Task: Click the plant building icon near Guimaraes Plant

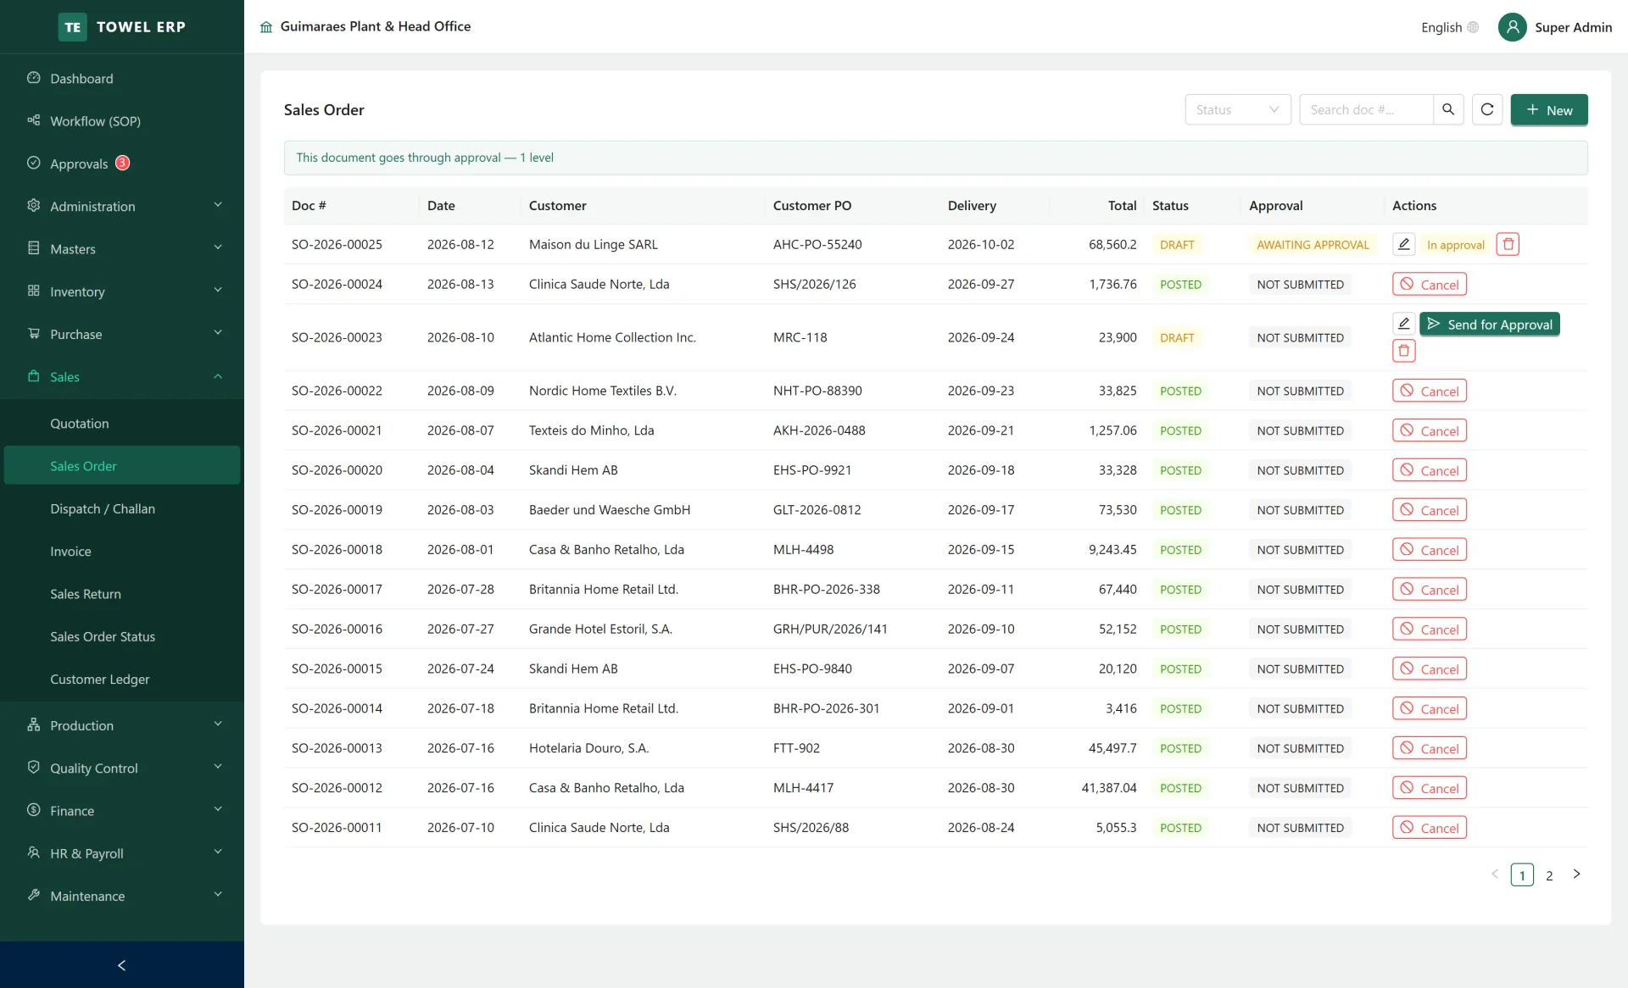Action: (266, 27)
